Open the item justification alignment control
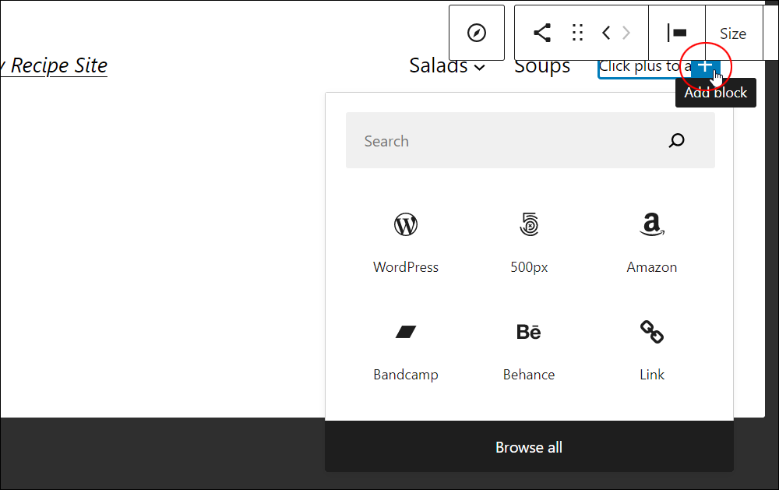 [x=677, y=33]
